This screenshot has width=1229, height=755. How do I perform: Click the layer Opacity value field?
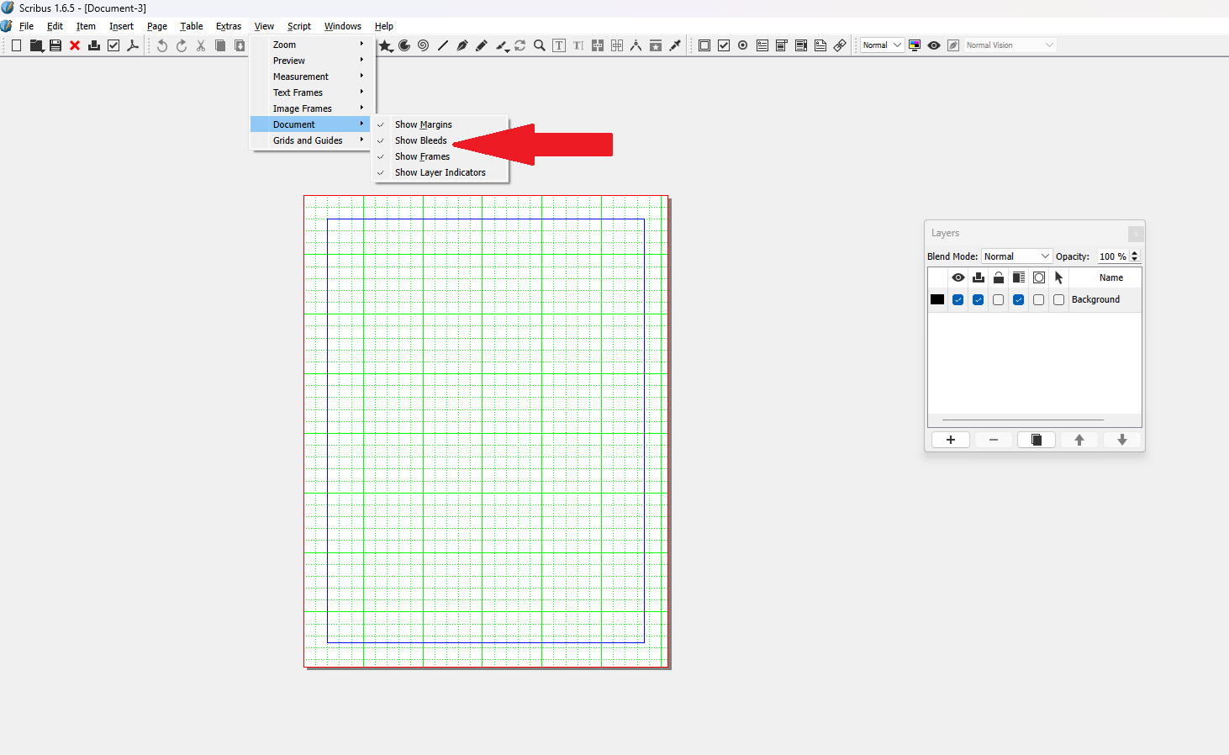1113,256
